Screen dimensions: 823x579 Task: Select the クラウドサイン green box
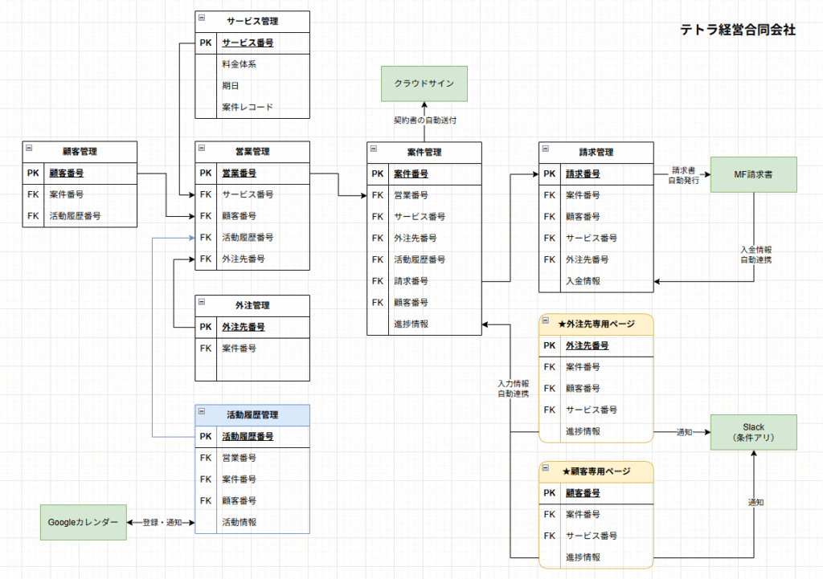tap(423, 84)
